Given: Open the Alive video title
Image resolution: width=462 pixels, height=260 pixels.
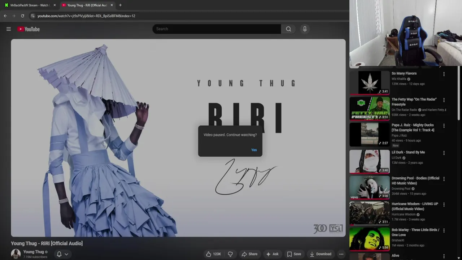Looking at the screenshot, I should 396,256.
